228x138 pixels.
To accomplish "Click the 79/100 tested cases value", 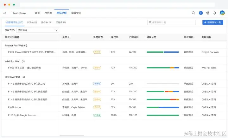I will [x=132, y=99].
